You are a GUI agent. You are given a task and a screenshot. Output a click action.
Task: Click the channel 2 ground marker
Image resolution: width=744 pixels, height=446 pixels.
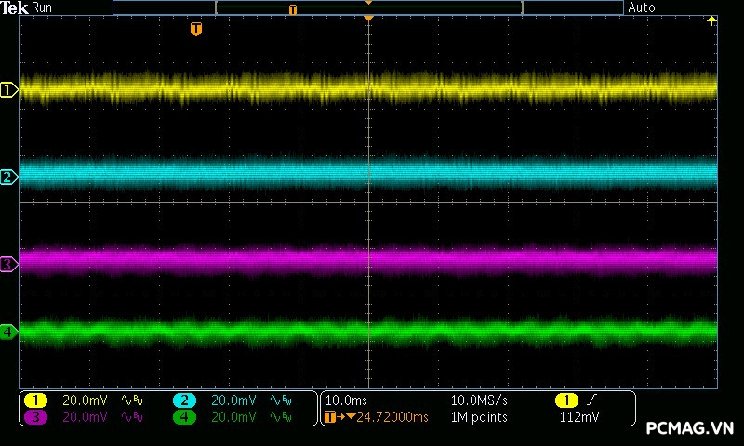[8, 177]
